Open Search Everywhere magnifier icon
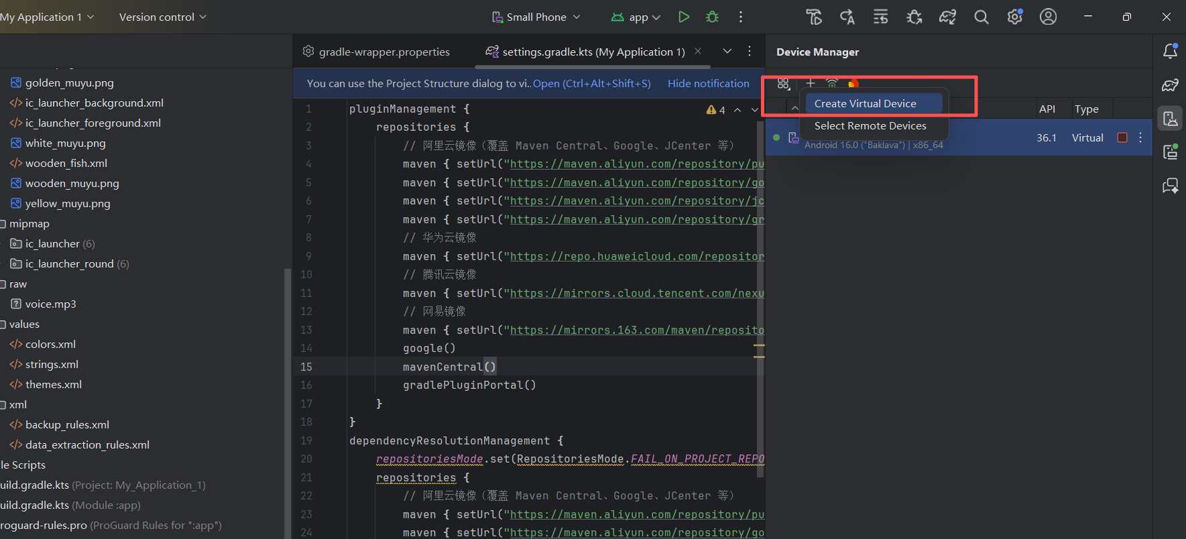The width and height of the screenshot is (1186, 539). point(981,17)
